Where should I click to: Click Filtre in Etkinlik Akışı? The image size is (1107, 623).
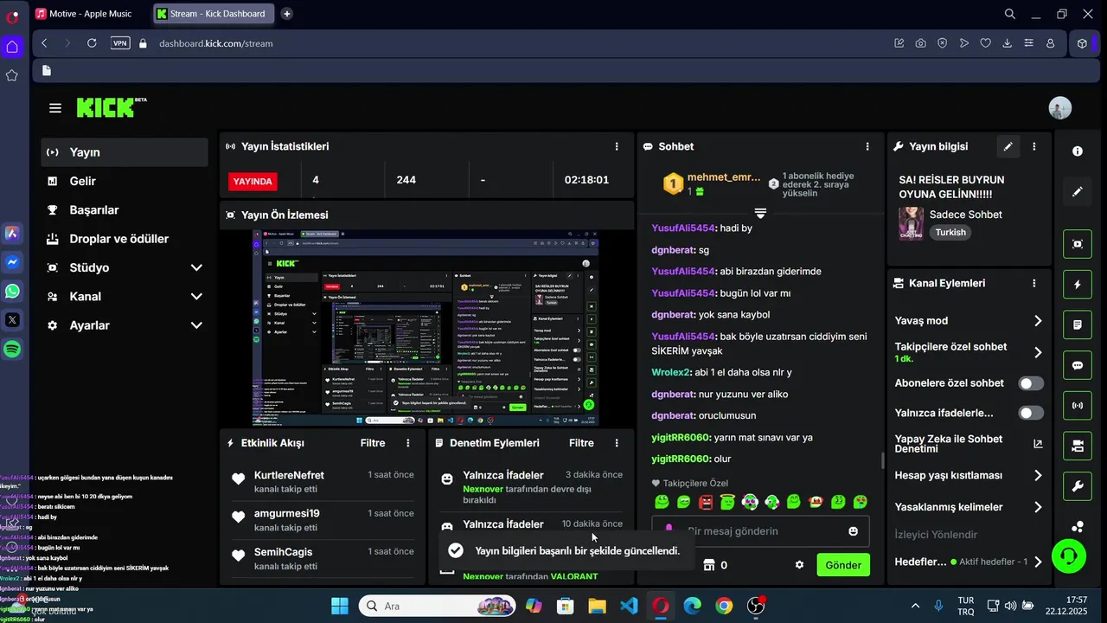373,442
